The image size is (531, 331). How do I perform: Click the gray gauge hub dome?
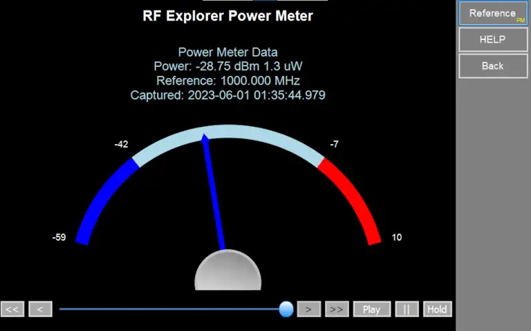[x=228, y=272]
